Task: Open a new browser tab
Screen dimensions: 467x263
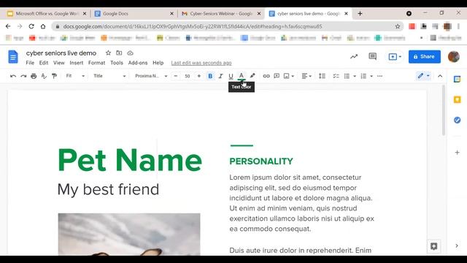Action: (x=360, y=13)
